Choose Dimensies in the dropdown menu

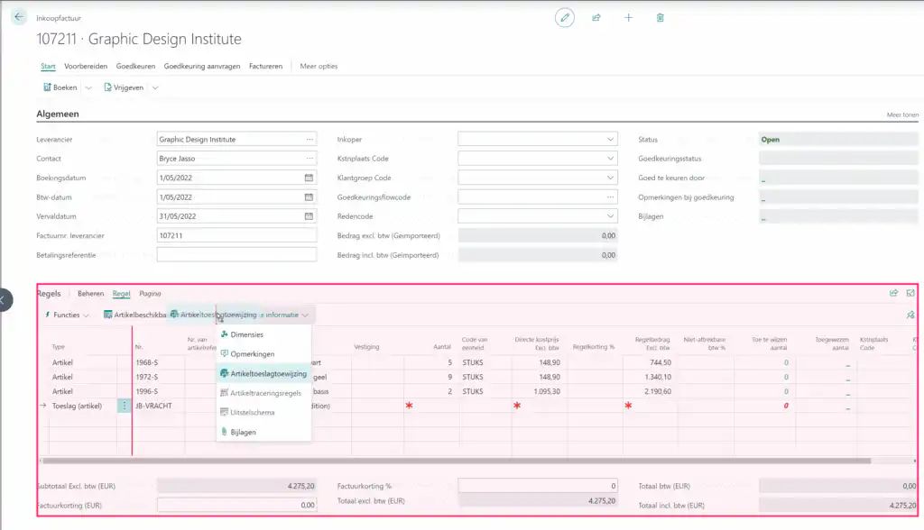[246, 334]
